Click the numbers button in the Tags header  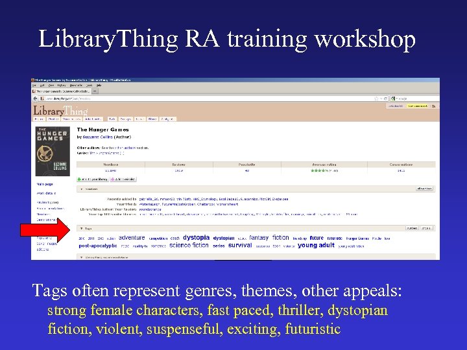pos(413,228)
